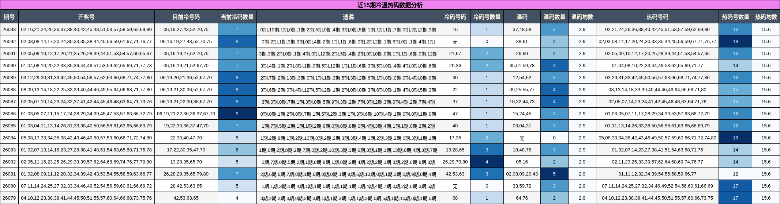
Task: Click period number 26084
Action: point(9,138)
